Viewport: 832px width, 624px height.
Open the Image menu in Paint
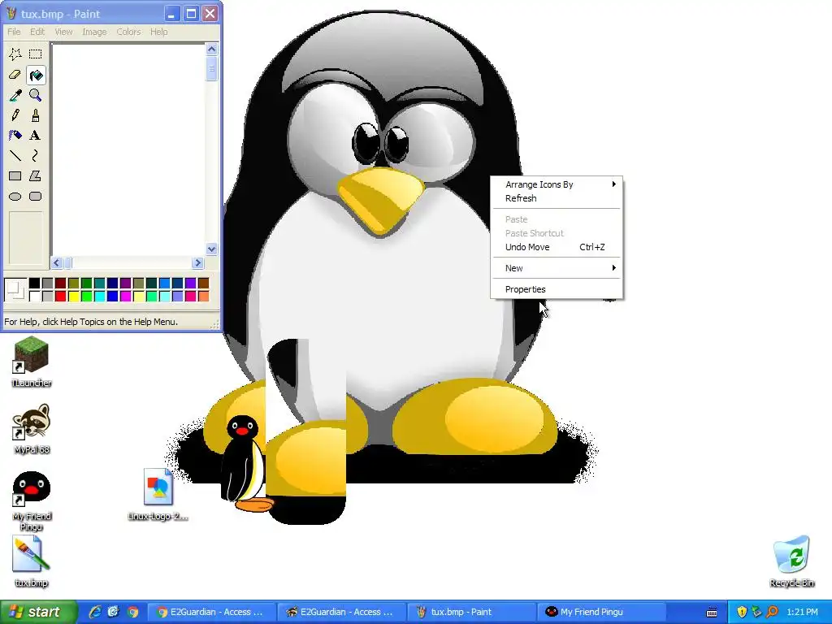[94, 32]
